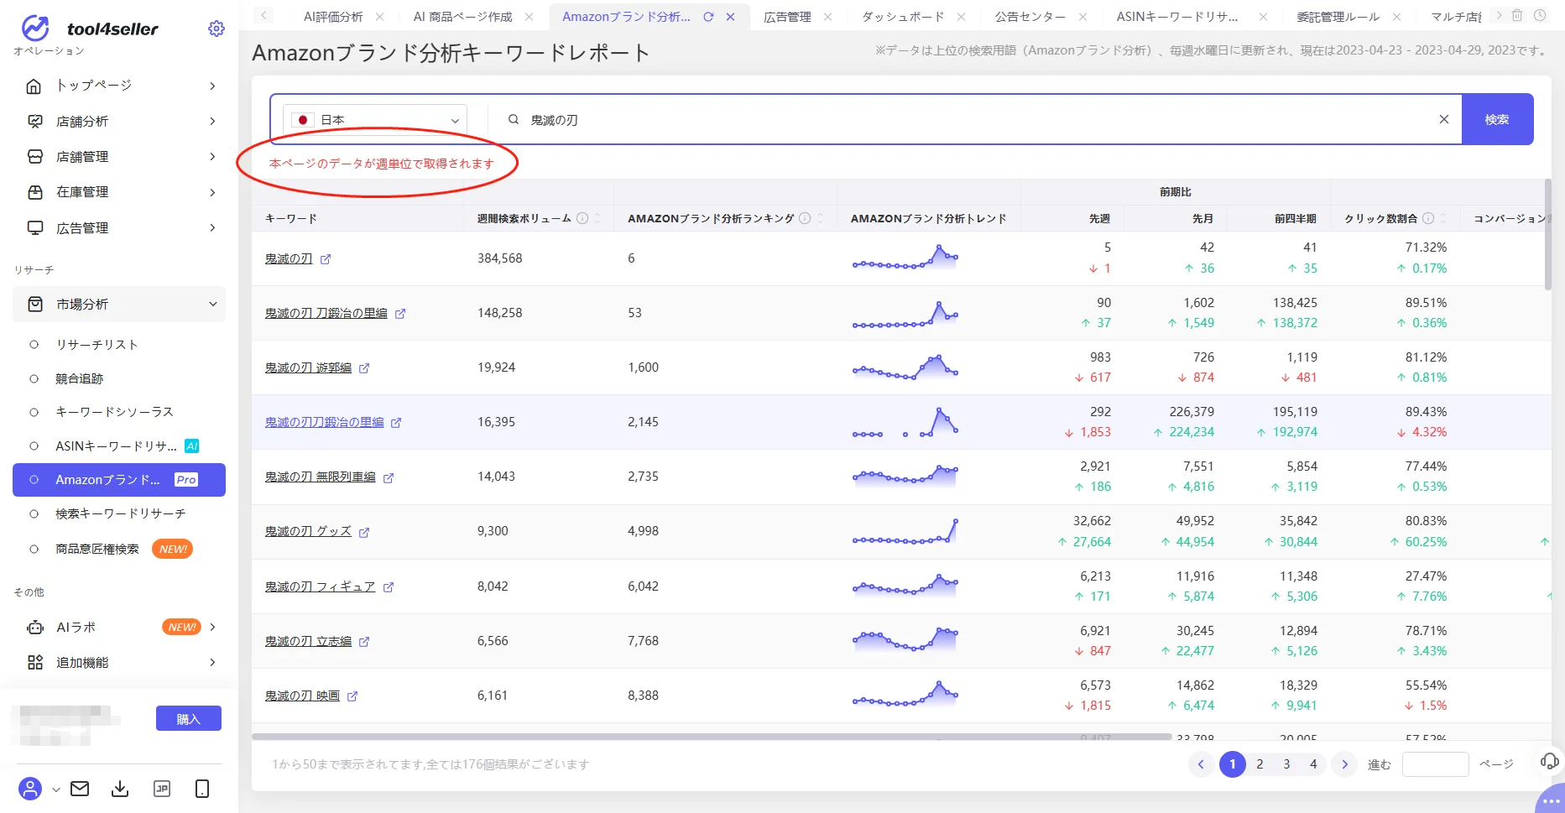Open settings gear next to tool4seller logo
This screenshot has height=813, width=1565.
[x=216, y=29]
